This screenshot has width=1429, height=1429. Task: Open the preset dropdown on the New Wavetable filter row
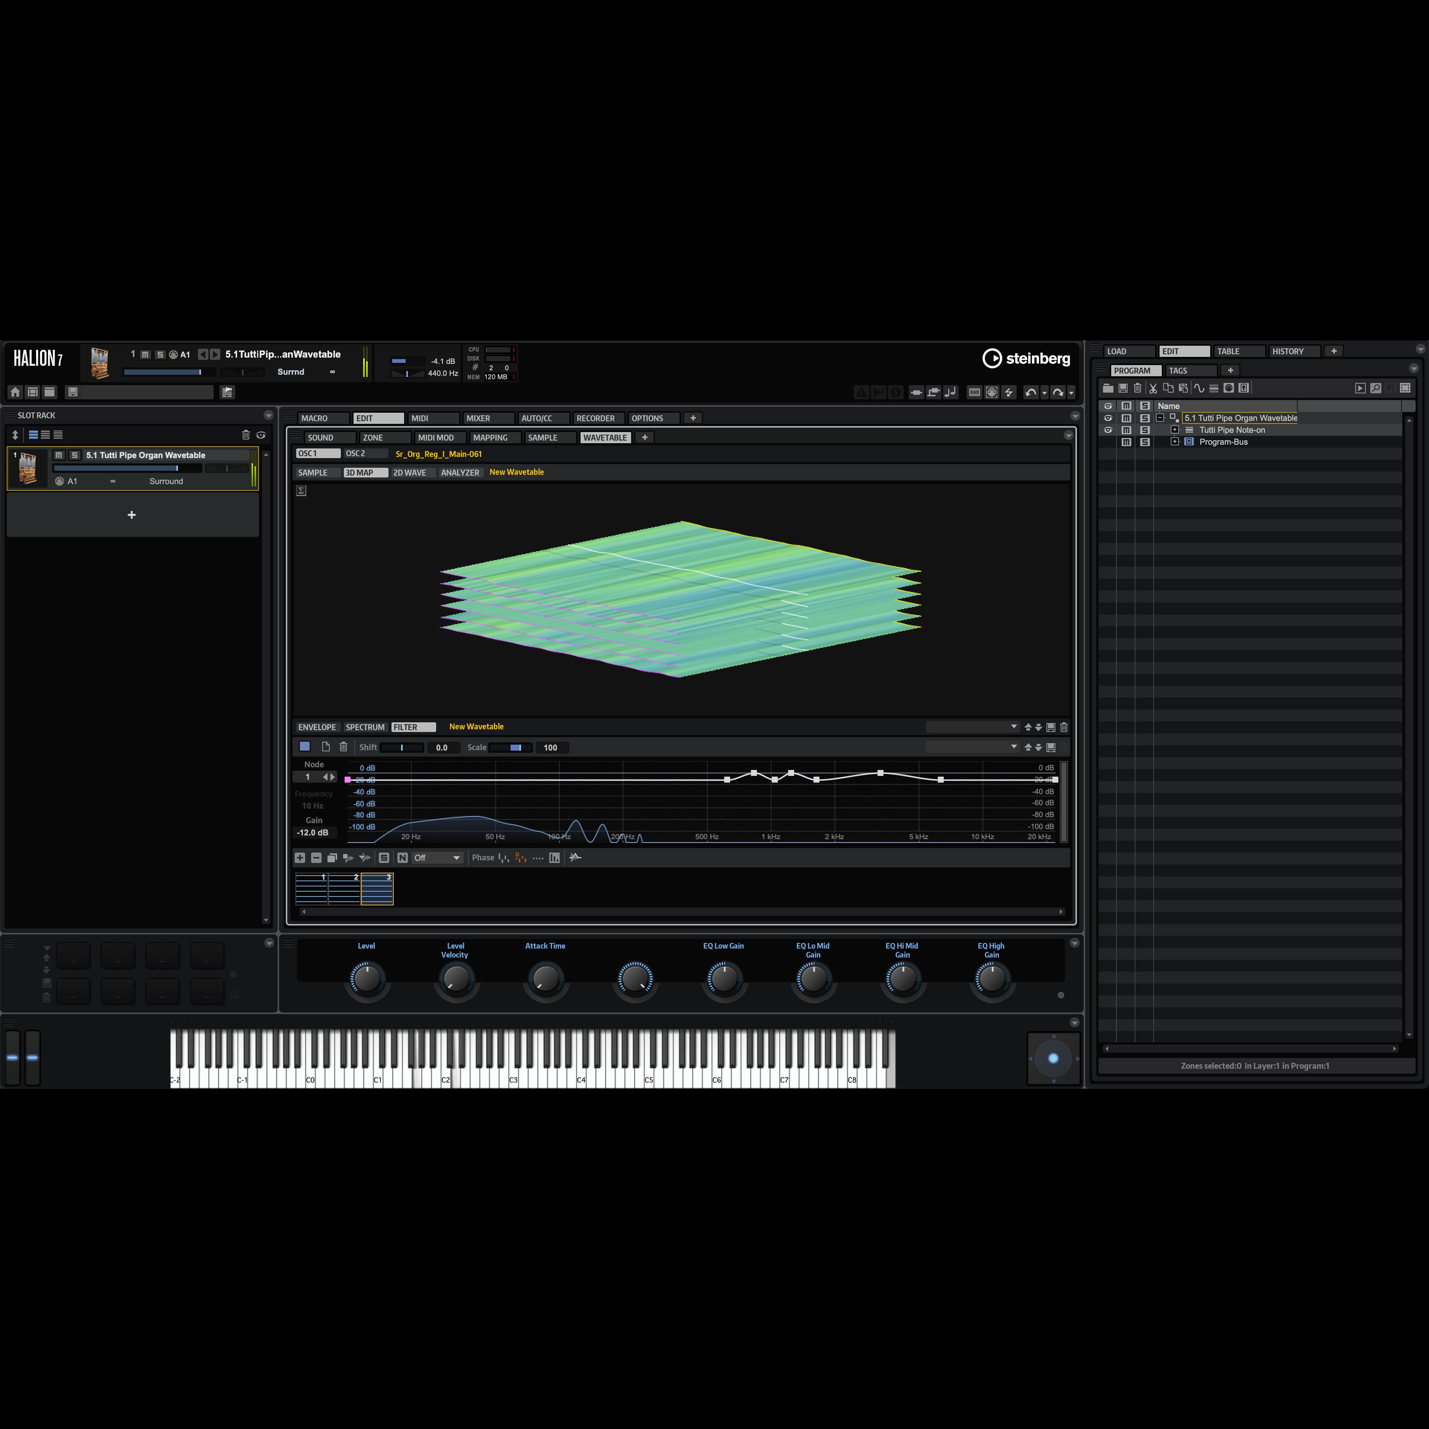click(x=973, y=727)
